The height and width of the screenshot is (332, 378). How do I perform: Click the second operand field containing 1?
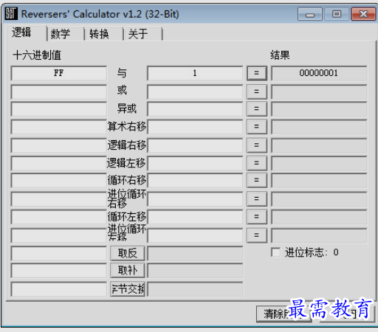click(x=195, y=73)
